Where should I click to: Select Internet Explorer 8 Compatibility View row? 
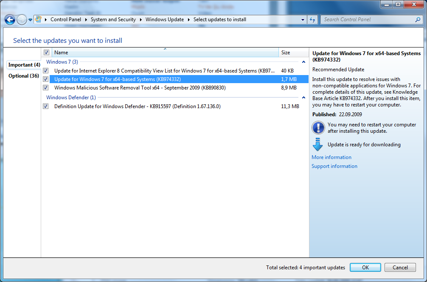(x=175, y=71)
